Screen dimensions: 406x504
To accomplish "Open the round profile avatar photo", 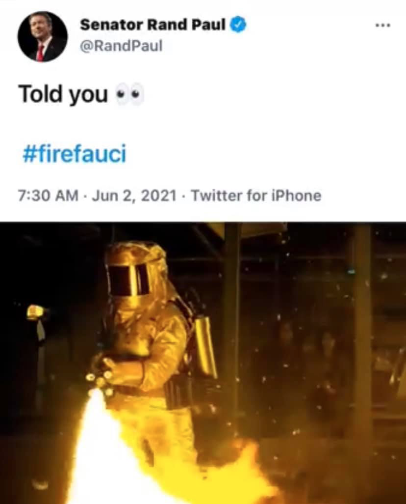I will pyautogui.click(x=43, y=37).
